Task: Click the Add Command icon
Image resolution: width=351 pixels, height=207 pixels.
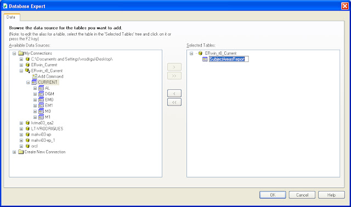Action: click(35, 77)
